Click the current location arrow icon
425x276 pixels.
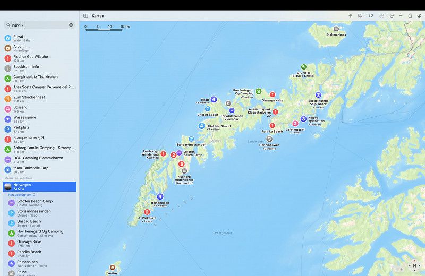[351, 16]
